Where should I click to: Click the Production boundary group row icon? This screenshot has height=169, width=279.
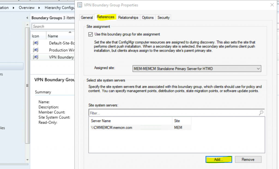click(35, 50)
